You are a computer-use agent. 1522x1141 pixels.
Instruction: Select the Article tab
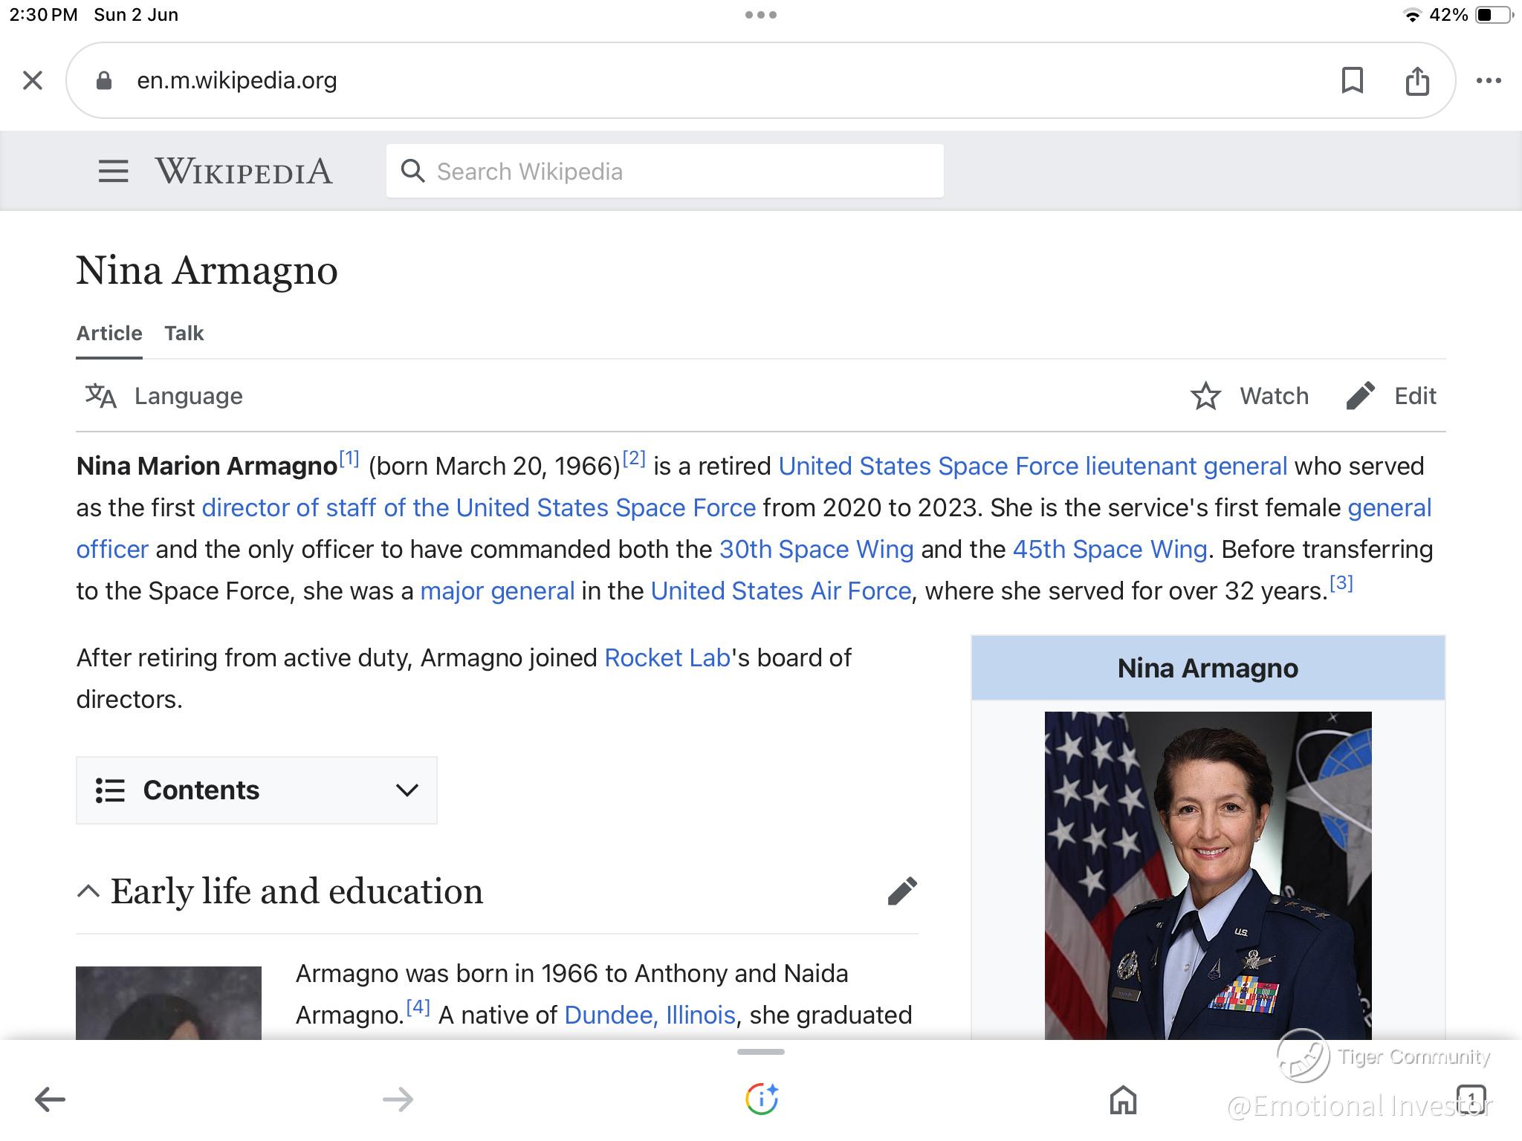(x=109, y=334)
